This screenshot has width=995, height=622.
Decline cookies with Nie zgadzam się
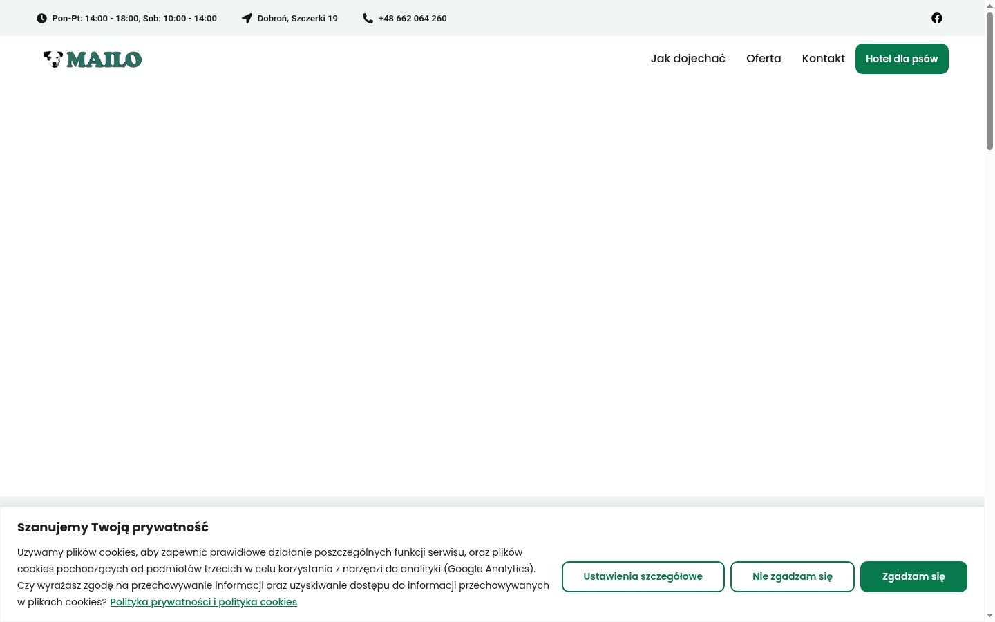coord(793,576)
